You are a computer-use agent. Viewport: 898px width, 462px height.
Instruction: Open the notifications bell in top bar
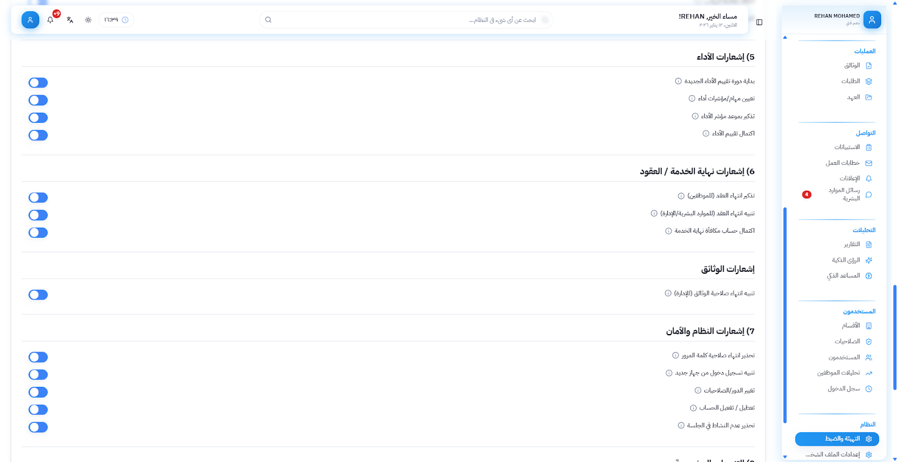click(51, 20)
